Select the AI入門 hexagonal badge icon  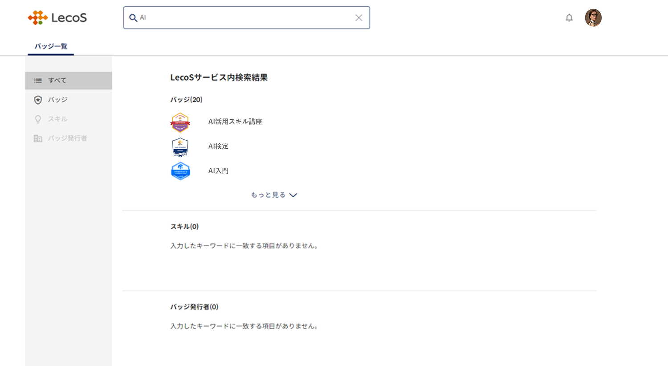pyautogui.click(x=180, y=171)
